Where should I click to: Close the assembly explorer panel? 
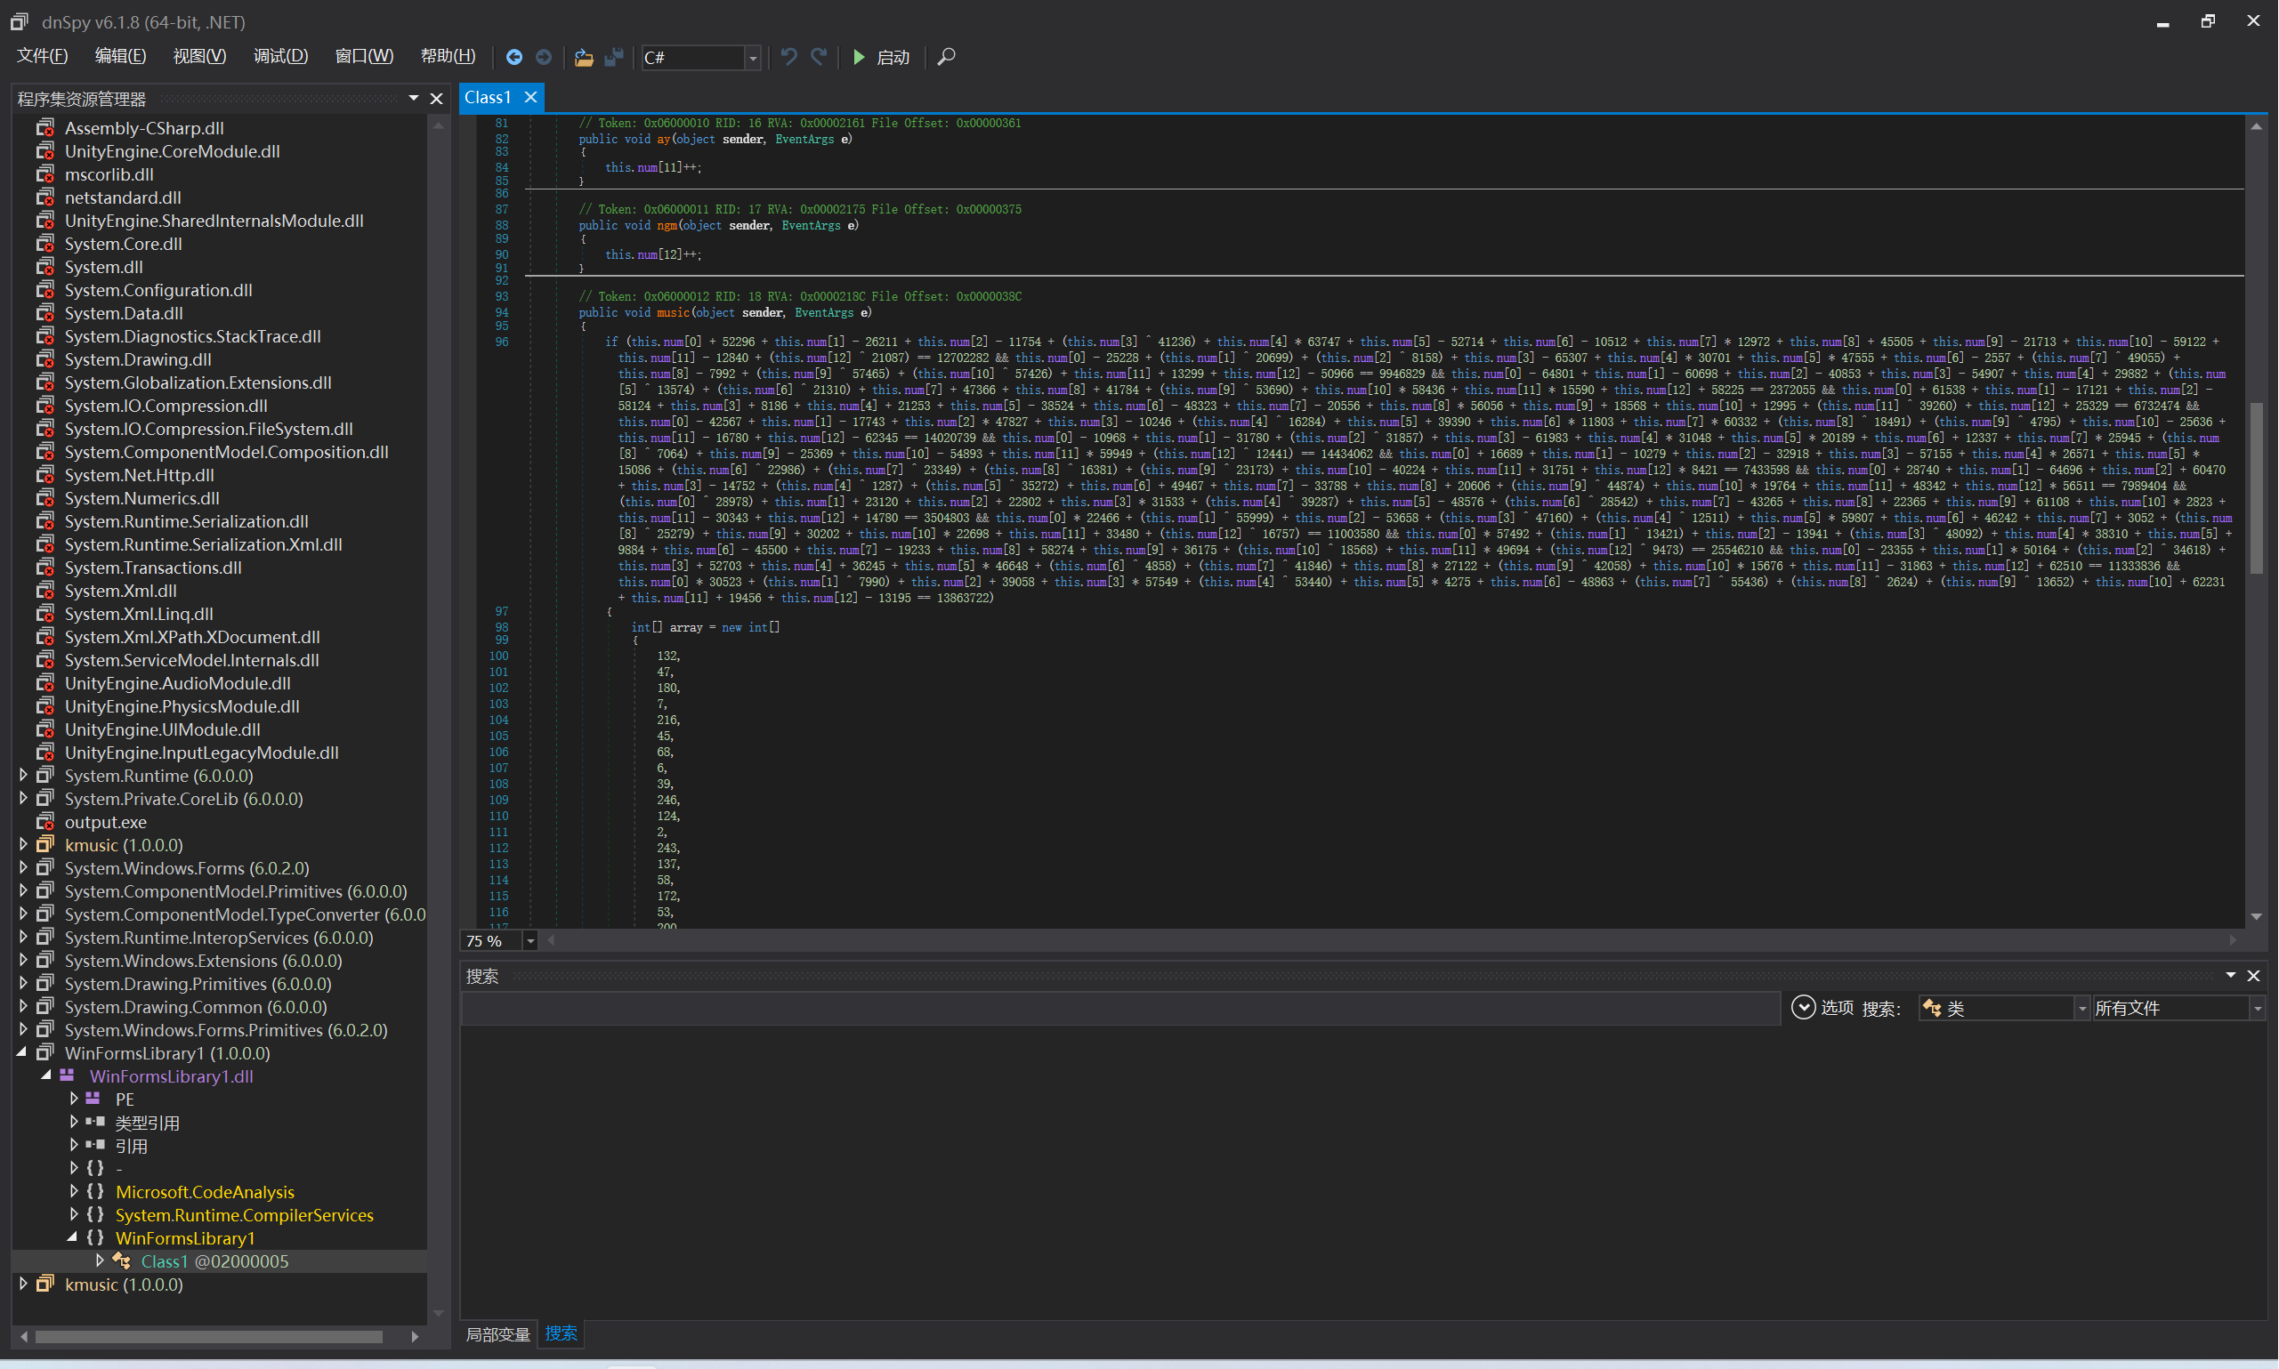click(x=436, y=99)
